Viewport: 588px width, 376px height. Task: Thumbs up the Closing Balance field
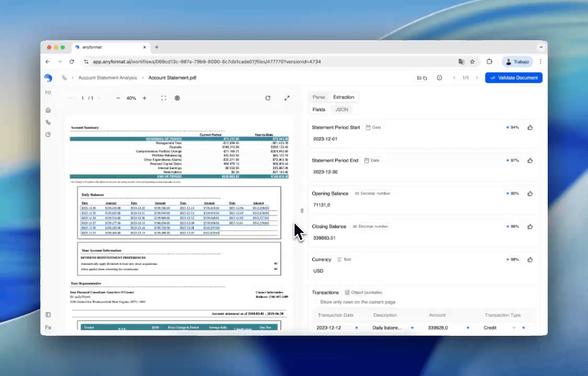point(530,227)
